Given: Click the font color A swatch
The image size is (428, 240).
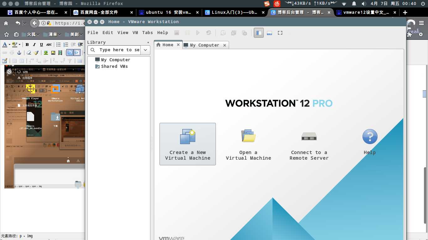Looking at the screenshot, I should click(x=5, y=44).
